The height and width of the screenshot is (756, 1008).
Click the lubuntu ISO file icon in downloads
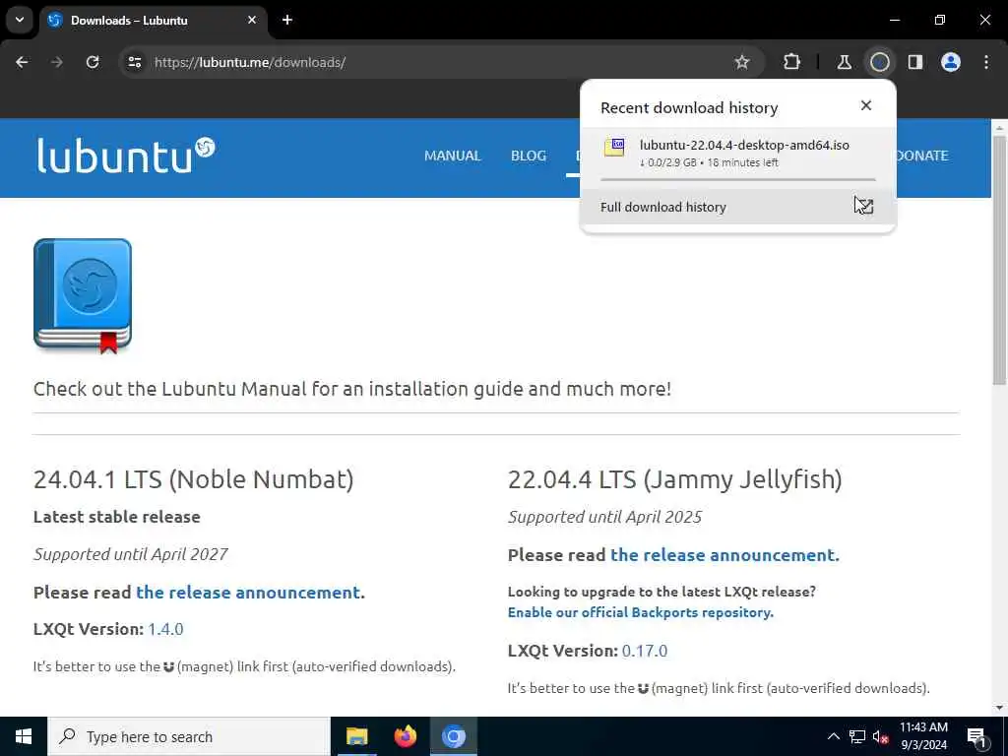click(x=614, y=148)
